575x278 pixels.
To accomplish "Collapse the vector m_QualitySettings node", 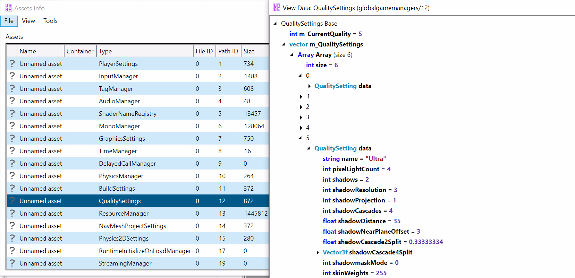I will (284, 44).
